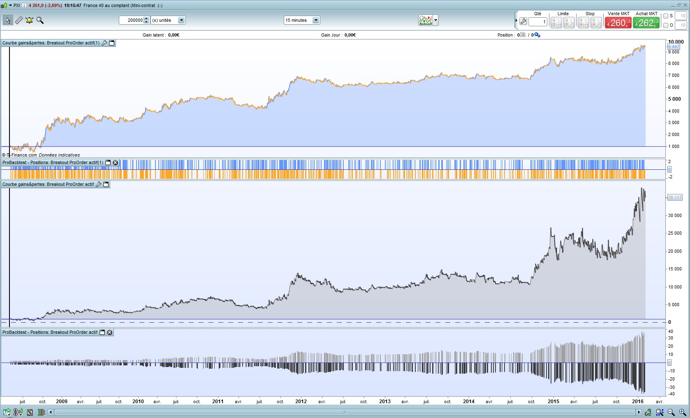
Task: Expand dropdown arrow beside indicators icon
Action: 436,20
